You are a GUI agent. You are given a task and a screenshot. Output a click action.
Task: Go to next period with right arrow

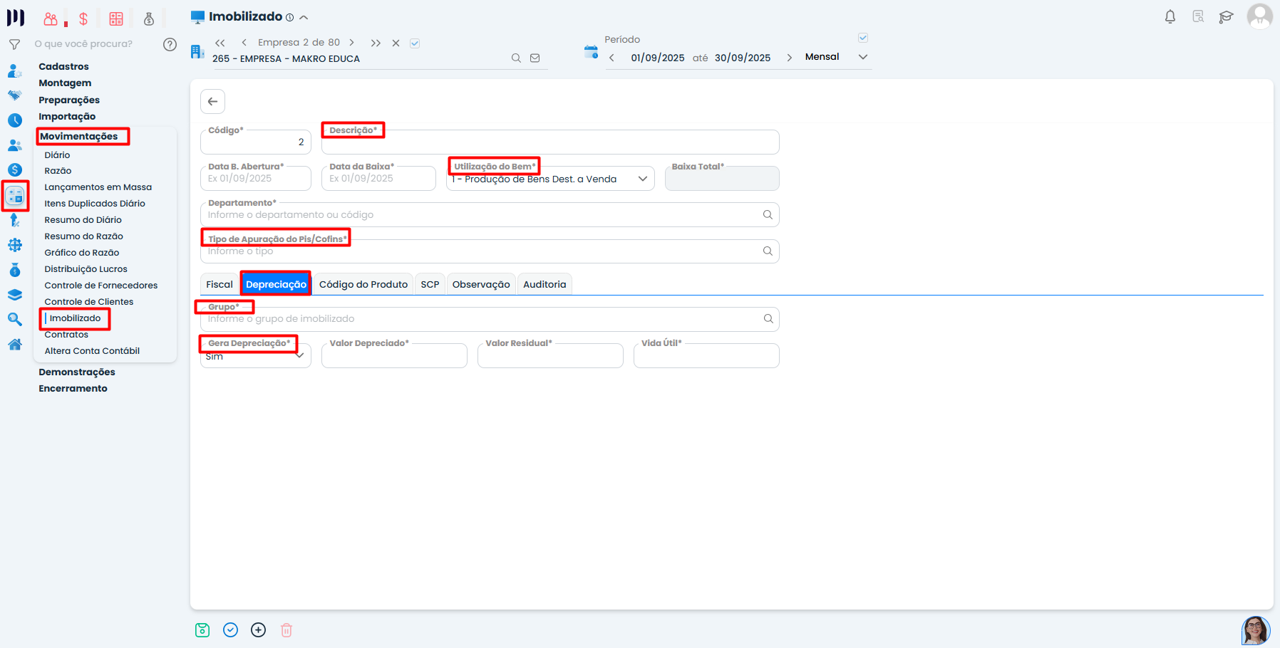click(x=789, y=58)
